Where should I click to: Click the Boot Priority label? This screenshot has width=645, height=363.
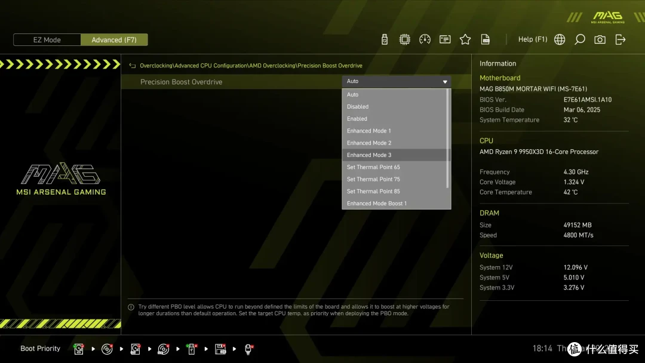pyautogui.click(x=41, y=349)
